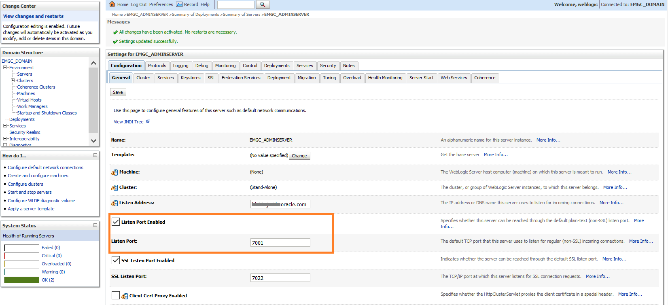Open the Keystores subtab
This screenshot has height=305, width=668.
pyautogui.click(x=191, y=78)
